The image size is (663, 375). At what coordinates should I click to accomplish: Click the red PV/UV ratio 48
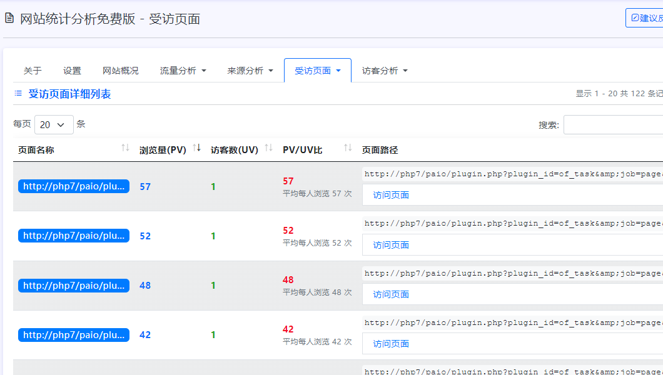tap(288, 280)
